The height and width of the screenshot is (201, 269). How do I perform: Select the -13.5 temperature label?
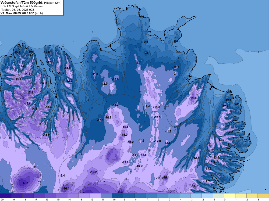160,178
